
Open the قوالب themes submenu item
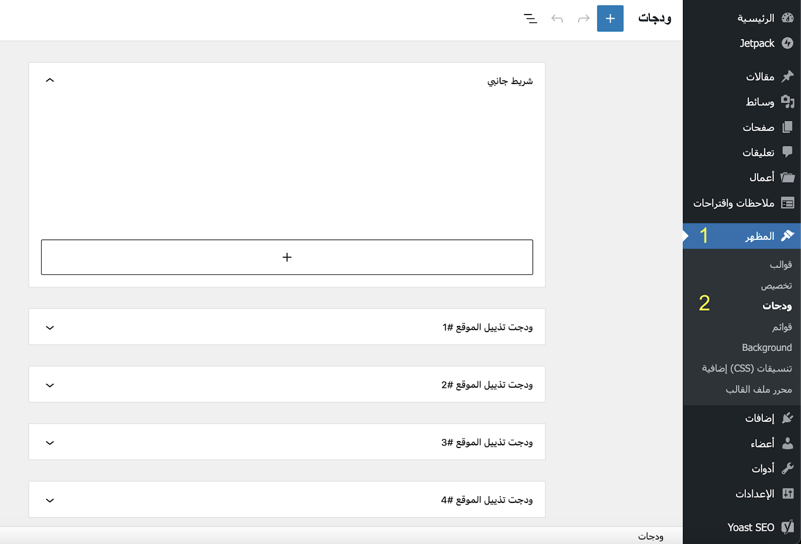[x=780, y=264]
